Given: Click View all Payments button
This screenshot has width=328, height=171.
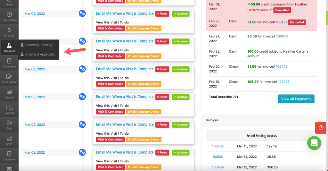Looking at the screenshot, I should click(x=296, y=99).
